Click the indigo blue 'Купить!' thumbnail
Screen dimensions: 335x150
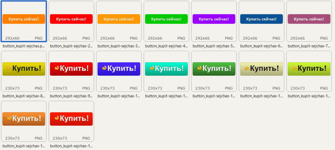119,69
